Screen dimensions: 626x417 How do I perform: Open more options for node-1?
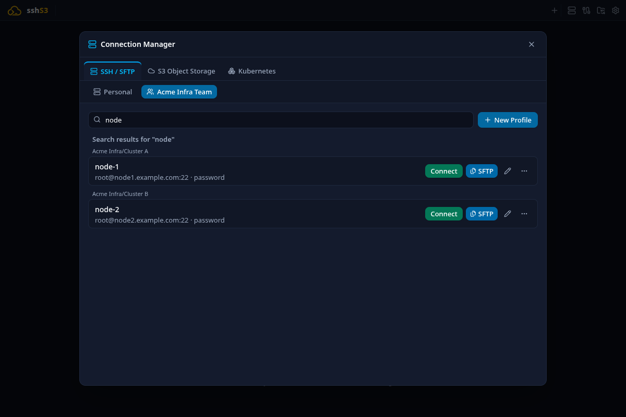coord(524,171)
